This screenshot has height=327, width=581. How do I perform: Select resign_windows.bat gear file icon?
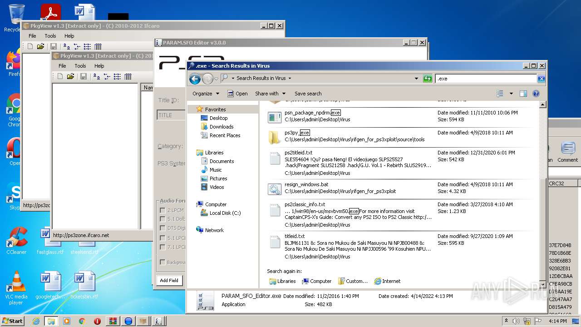point(275,188)
